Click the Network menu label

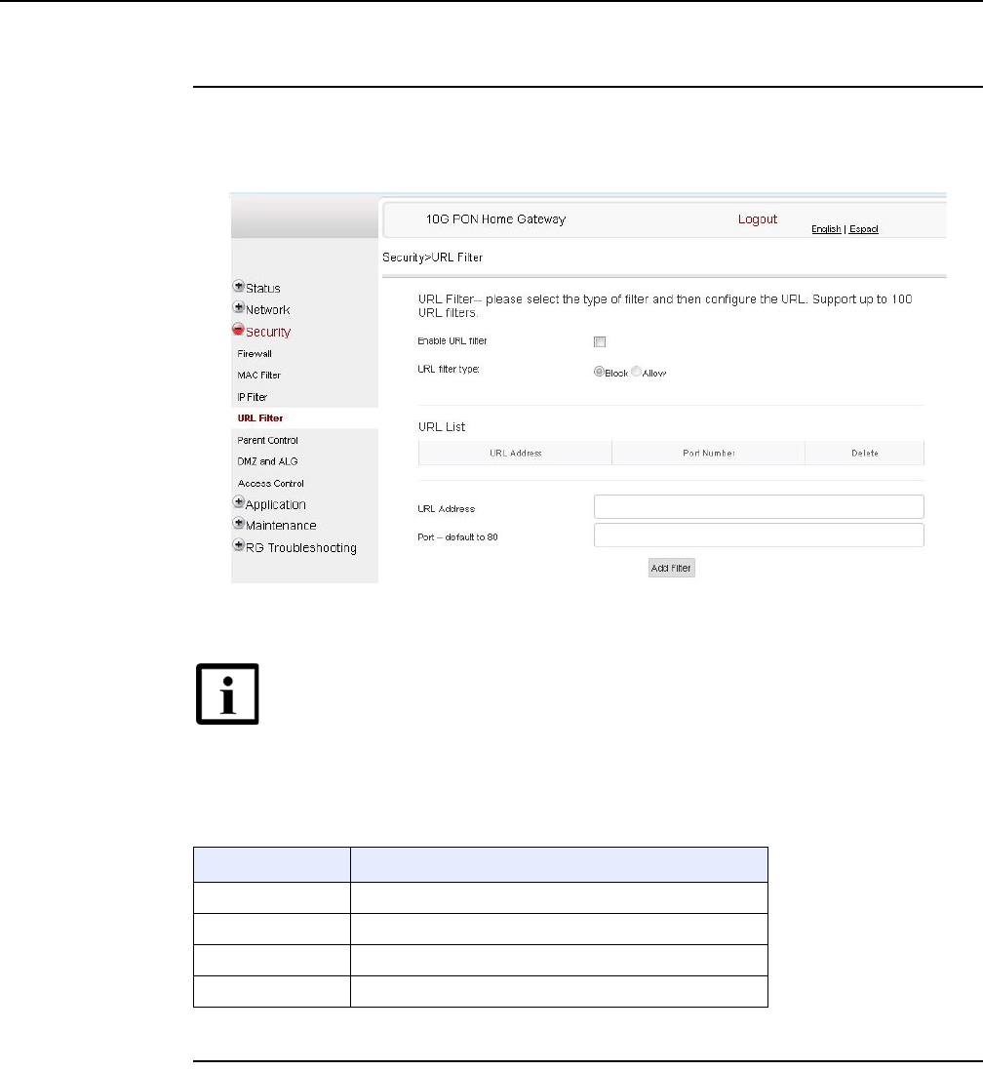click(268, 310)
